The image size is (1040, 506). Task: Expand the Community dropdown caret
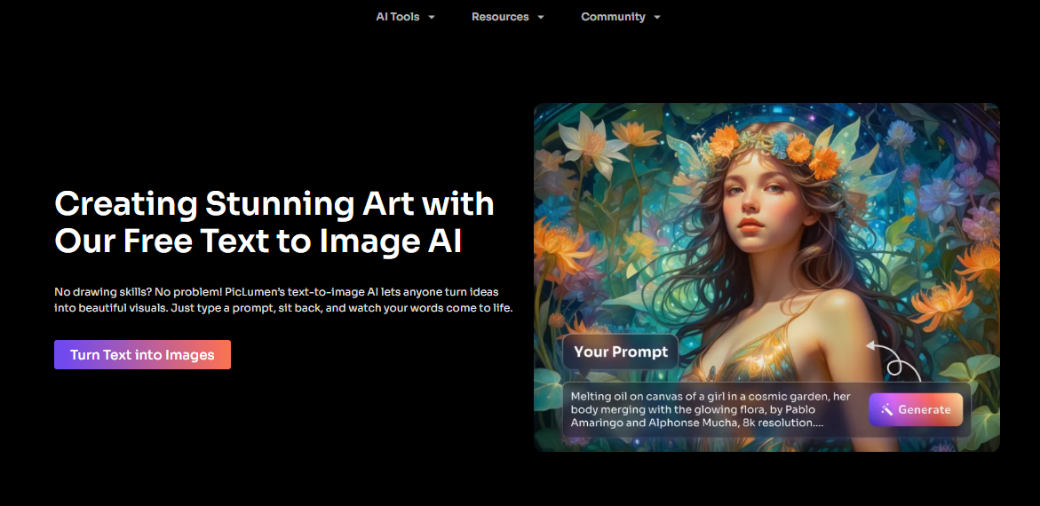coord(657,18)
